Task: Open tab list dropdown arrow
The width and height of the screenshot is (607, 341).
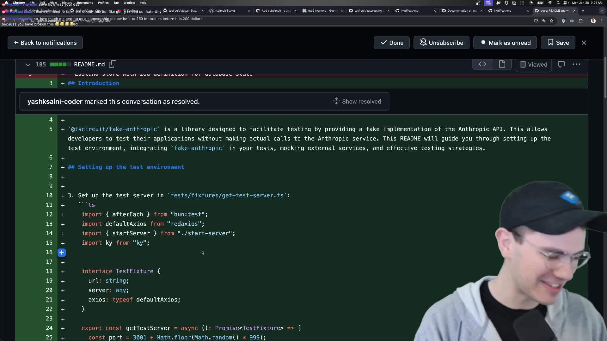Action: coord(602,11)
